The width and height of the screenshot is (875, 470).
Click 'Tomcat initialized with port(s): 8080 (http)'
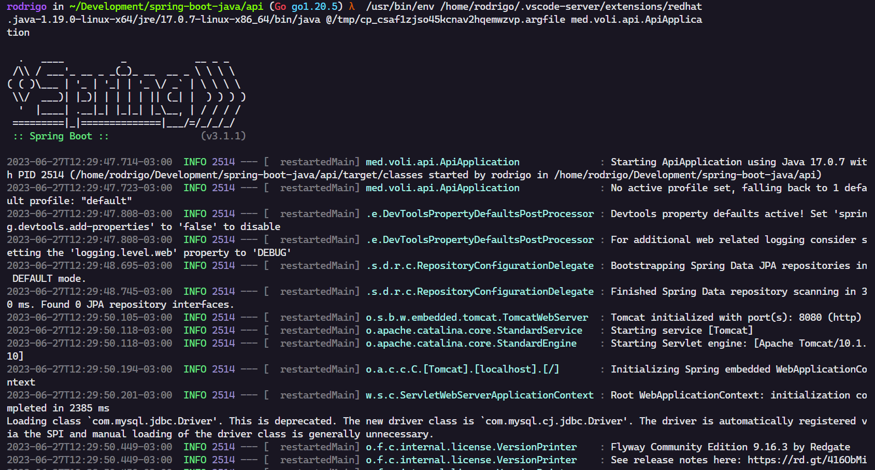(x=736, y=317)
